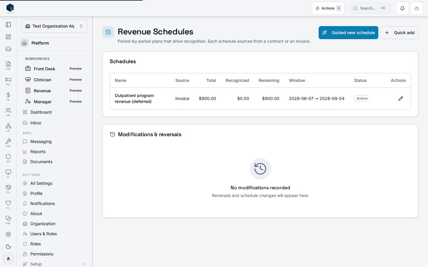Open All Settings
428x267 pixels.
click(x=54, y=183)
